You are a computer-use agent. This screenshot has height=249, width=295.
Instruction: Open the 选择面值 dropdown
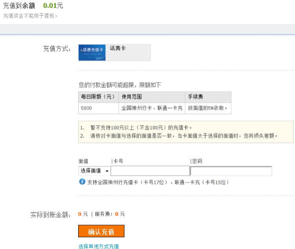(x=94, y=171)
